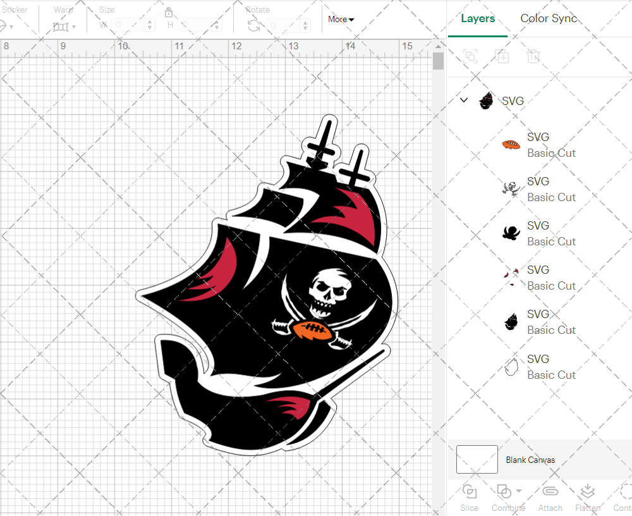The image size is (632, 516).
Task: Click the Duplicate layer icon
Action: 502,56
